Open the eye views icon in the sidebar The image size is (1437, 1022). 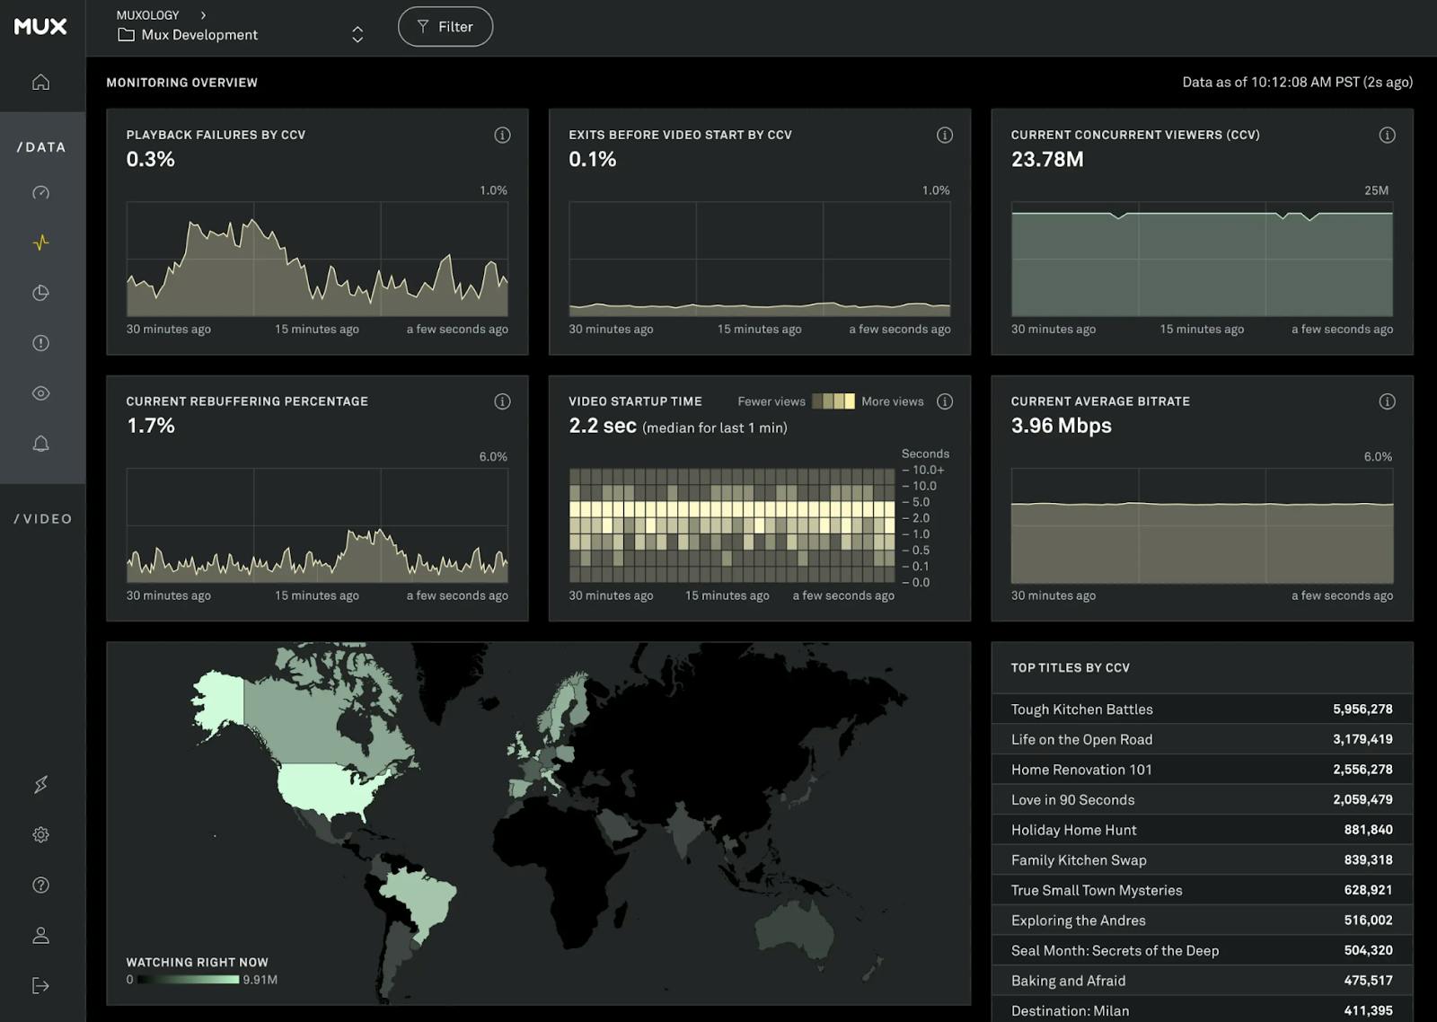[40, 393]
